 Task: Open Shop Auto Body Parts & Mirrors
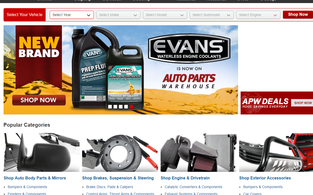coord(35,178)
